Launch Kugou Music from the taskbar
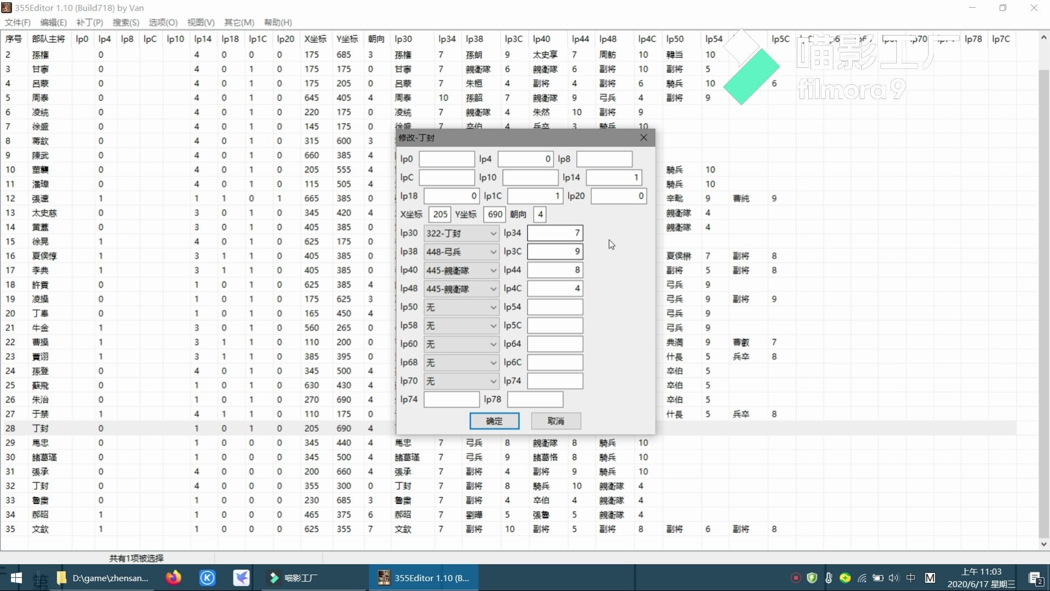The height and width of the screenshot is (591, 1050). 207,577
